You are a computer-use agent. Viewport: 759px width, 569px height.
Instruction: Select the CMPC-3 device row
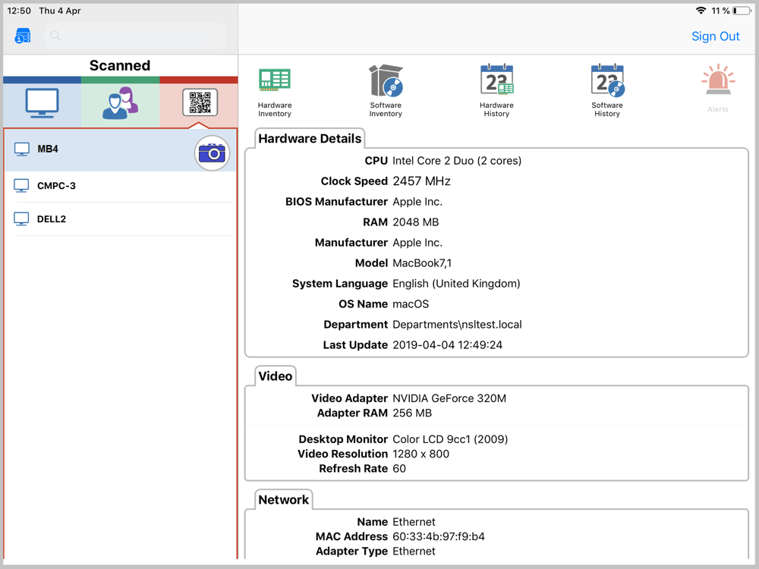pyautogui.click(x=120, y=186)
